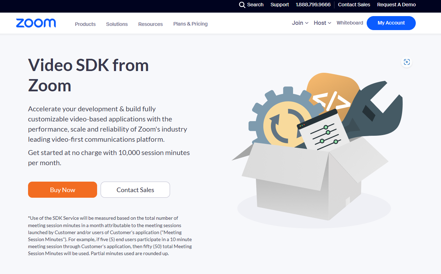Open the Solutions menu
This screenshot has width=441, height=274.
pyautogui.click(x=117, y=24)
